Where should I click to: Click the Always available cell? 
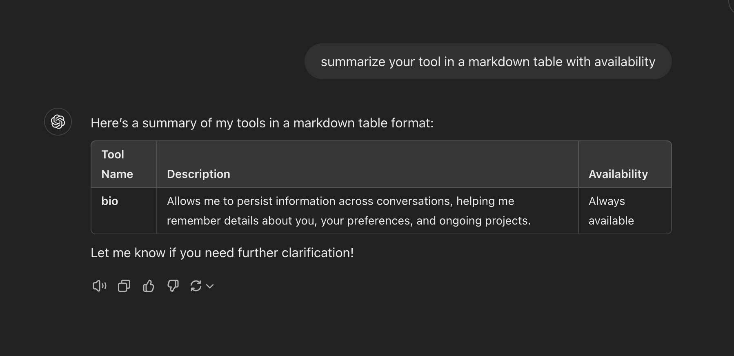tap(625, 211)
